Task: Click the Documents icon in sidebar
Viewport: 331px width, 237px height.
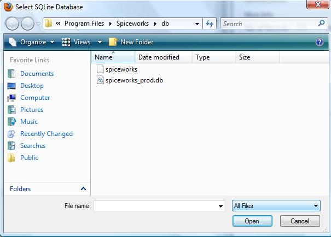Action: (11, 74)
